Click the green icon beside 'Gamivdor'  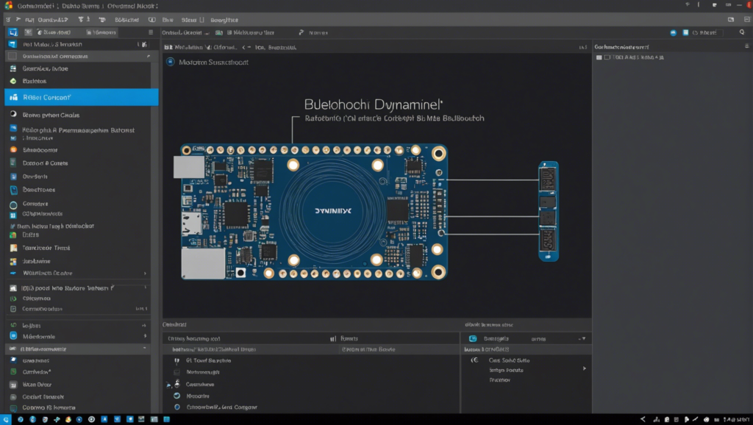tap(13, 372)
